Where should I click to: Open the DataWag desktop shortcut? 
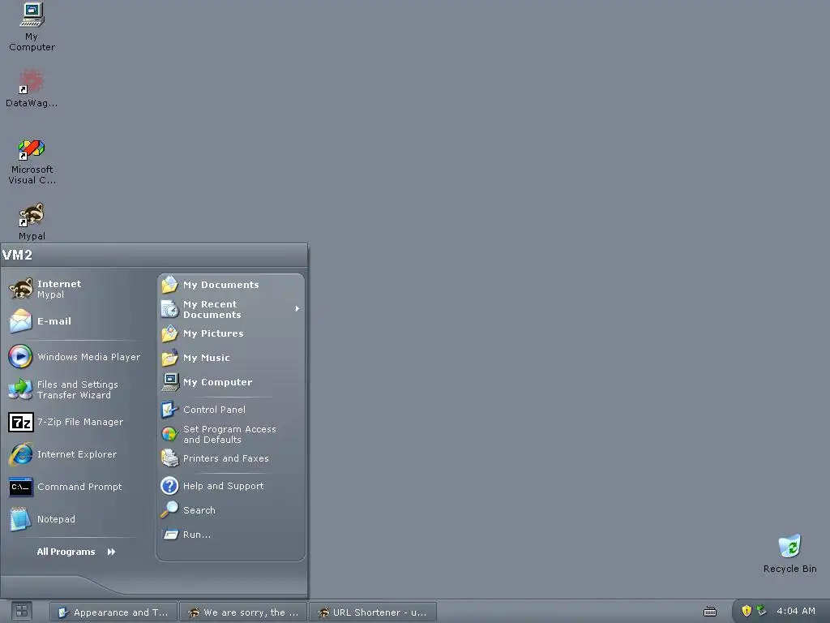point(32,88)
